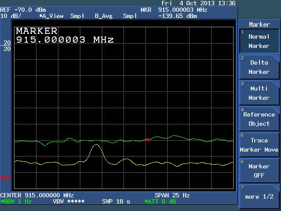The height and width of the screenshot is (211, 281).
Task: Click the red diamond marker on the trace
Action: click(x=148, y=139)
